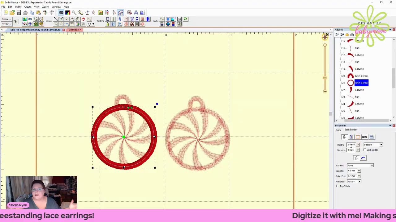Select the satin column stitch icon
The image size is (396, 222).
(x=119, y=19)
